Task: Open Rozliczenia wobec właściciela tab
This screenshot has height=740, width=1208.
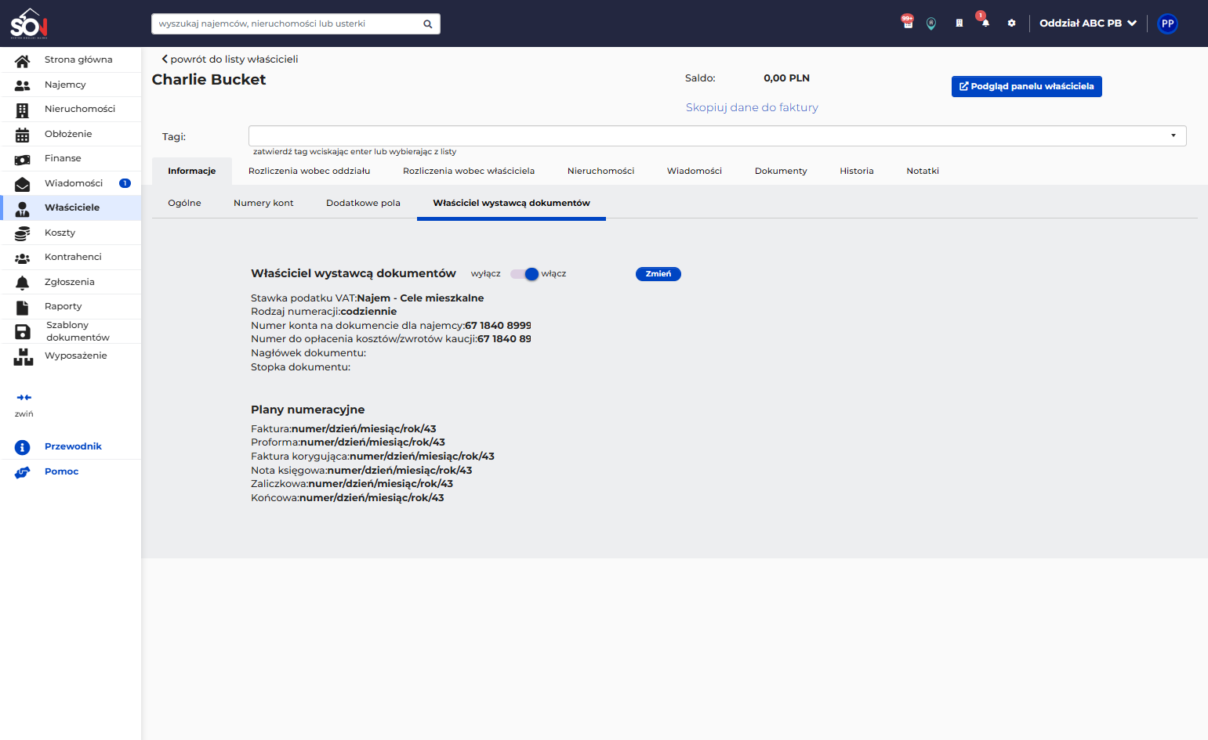Action: point(469,171)
